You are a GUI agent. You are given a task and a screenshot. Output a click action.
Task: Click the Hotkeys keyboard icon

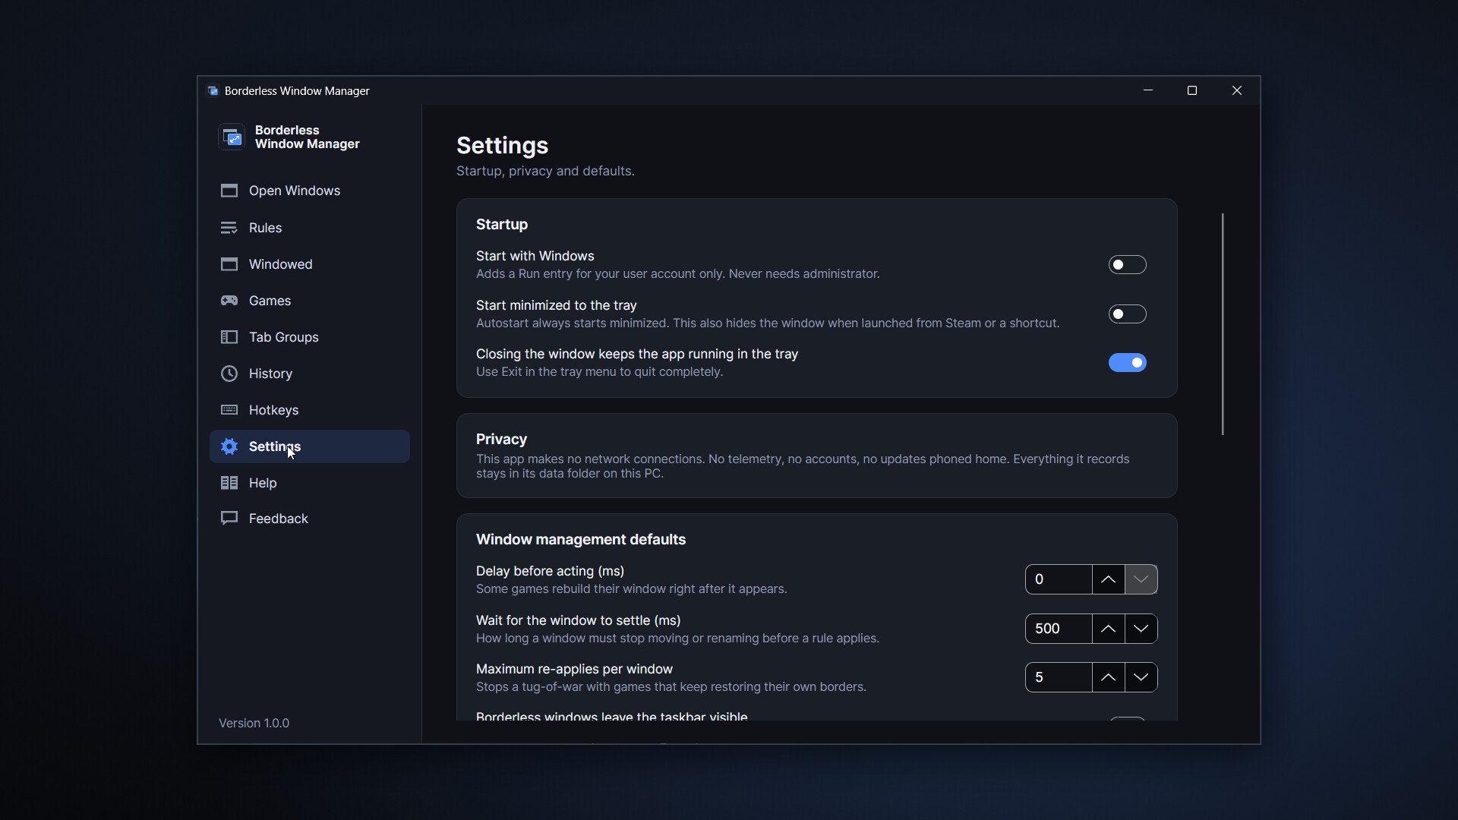click(229, 410)
